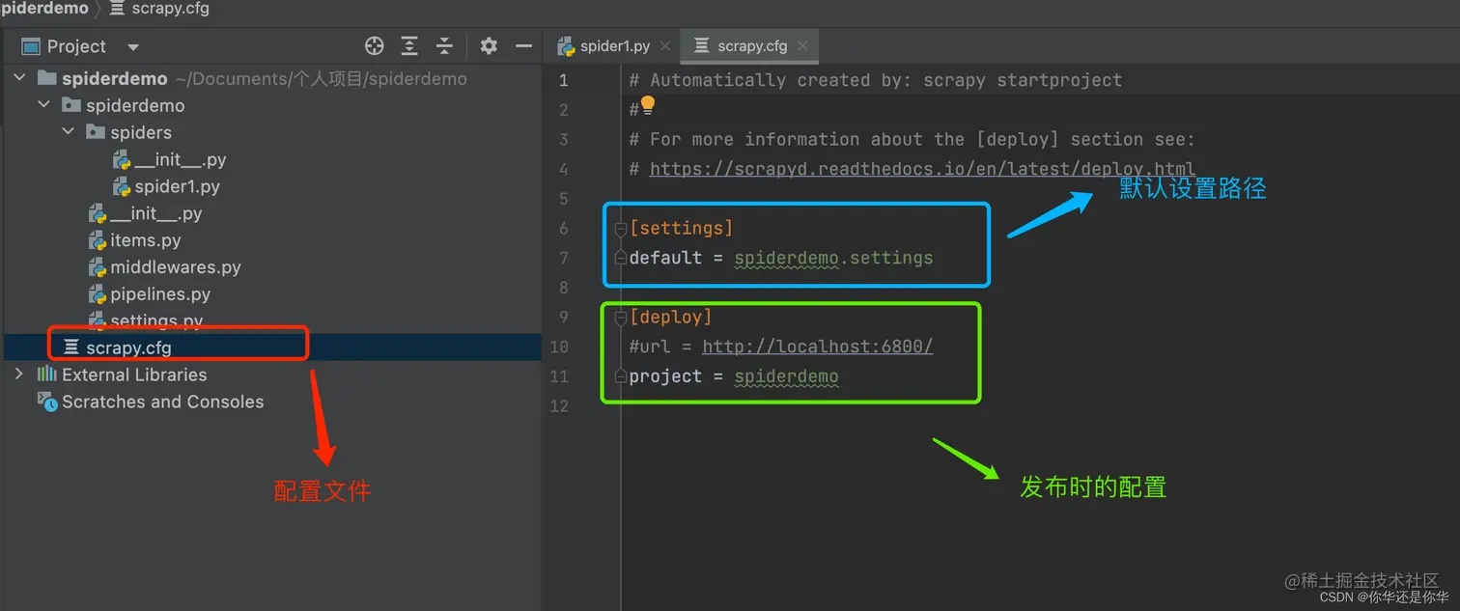Click line number 12 in the gutter
This screenshot has width=1460, height=611.
tap(559, 405)
